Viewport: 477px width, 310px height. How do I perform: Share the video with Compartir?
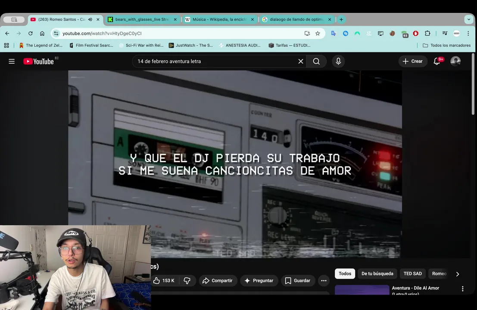point(218,281)
